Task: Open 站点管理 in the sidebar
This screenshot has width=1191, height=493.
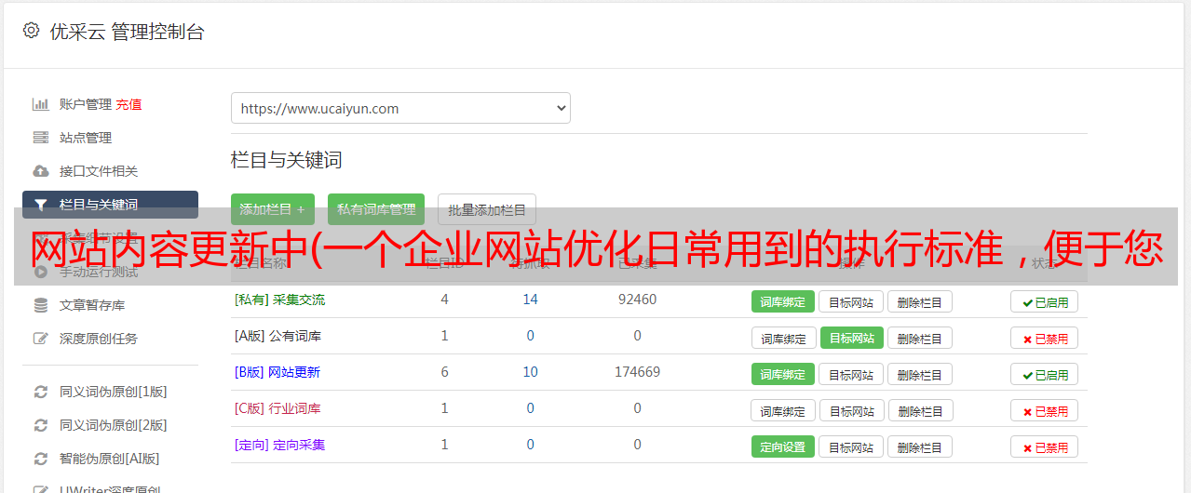Action: coord(86,138)
